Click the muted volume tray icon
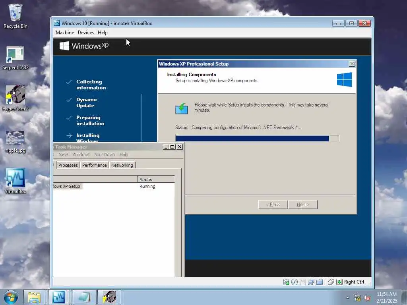Viewport: 407px width, 305px height. (x=367, y=298)
